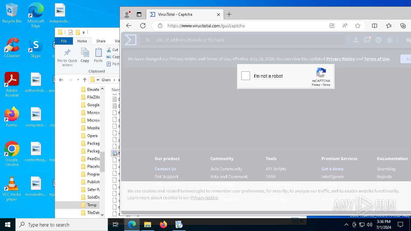This screenshot has width=411, height=231.
Task: Select the contentbeg file on desktop
Action: point(36,151)
